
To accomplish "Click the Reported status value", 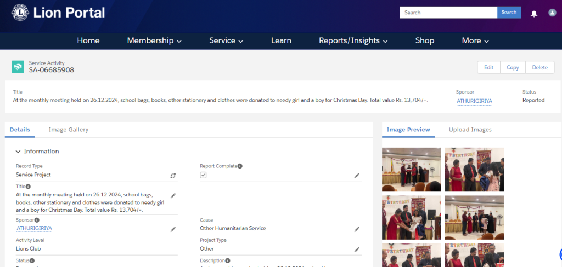I will point(533,100).
